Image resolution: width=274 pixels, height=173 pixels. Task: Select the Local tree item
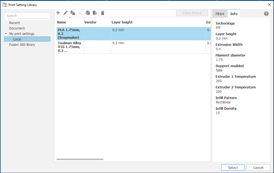click(x=27, y=39)
